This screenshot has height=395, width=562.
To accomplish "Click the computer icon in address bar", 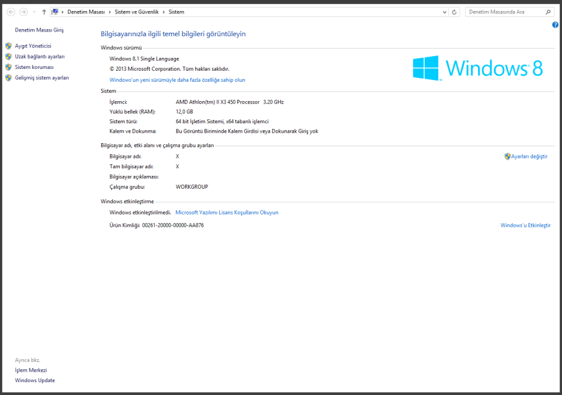I will (55, 12).
